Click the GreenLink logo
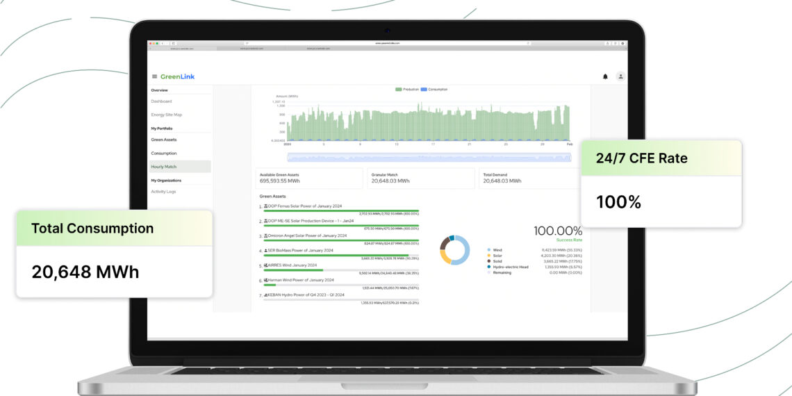This screenshot has height=396, width=792. coord(178,76)
